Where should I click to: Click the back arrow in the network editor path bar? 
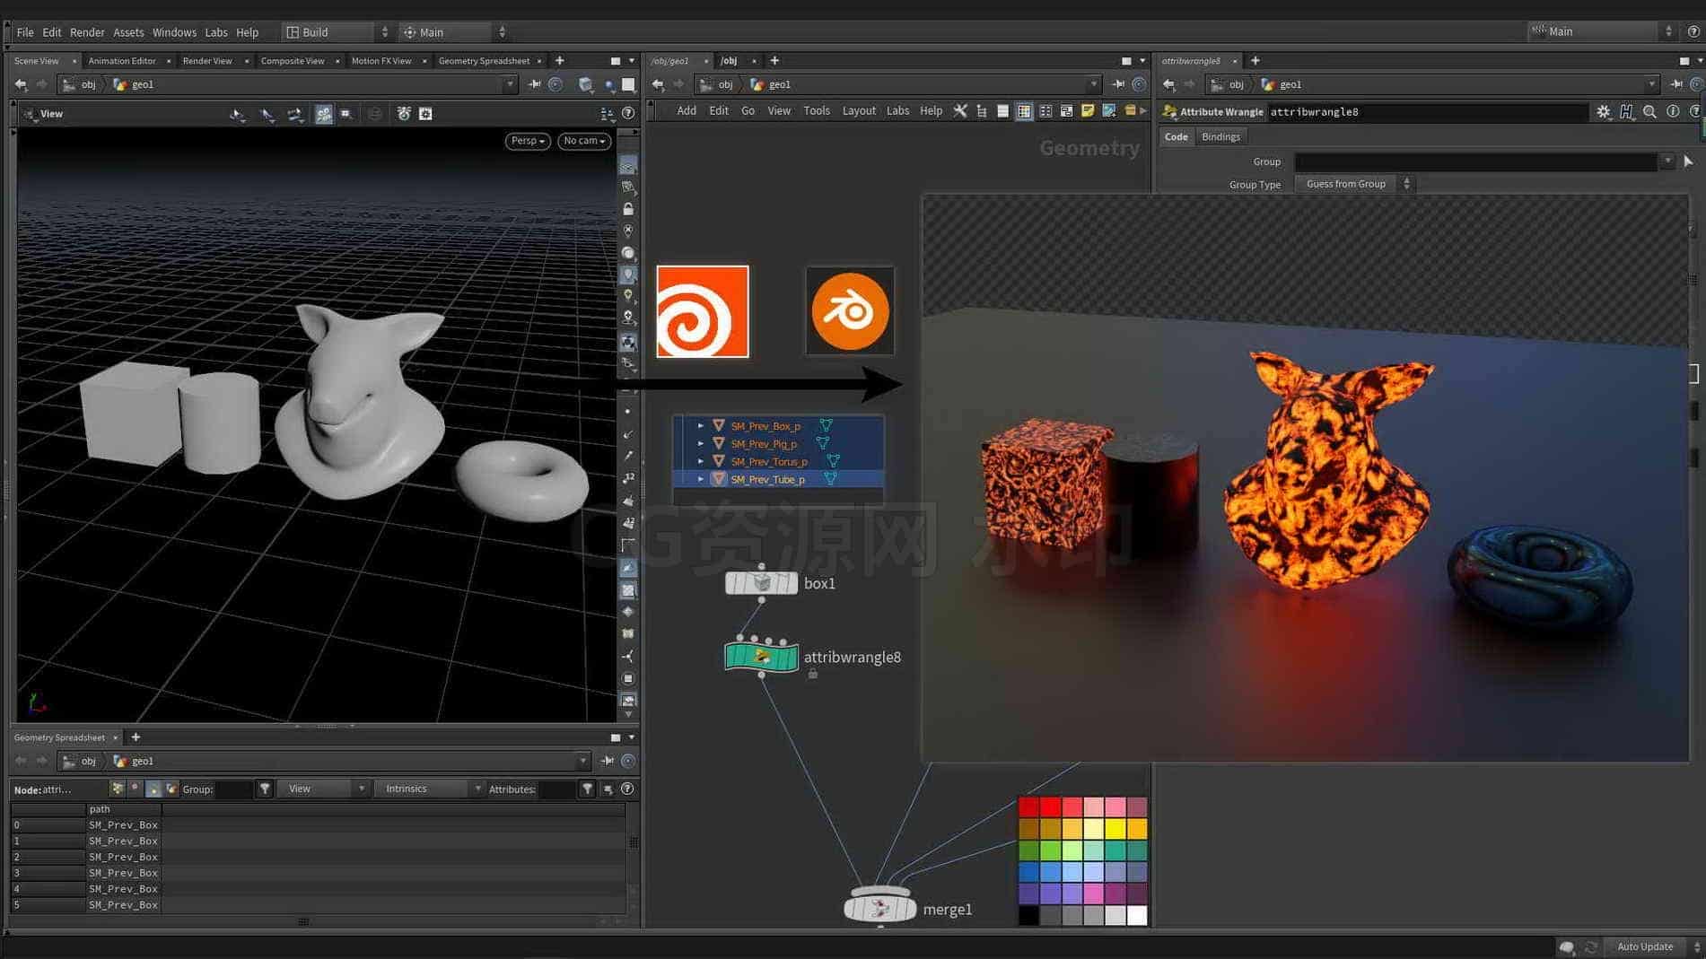(658, 84)
